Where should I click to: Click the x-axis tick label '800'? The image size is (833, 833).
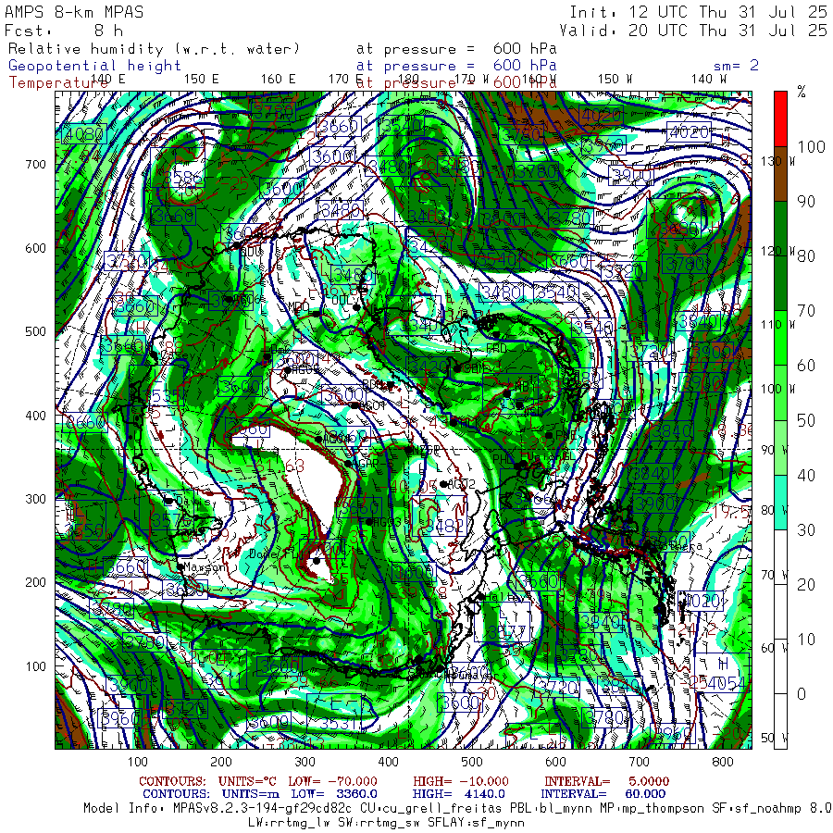click(723, 762)
